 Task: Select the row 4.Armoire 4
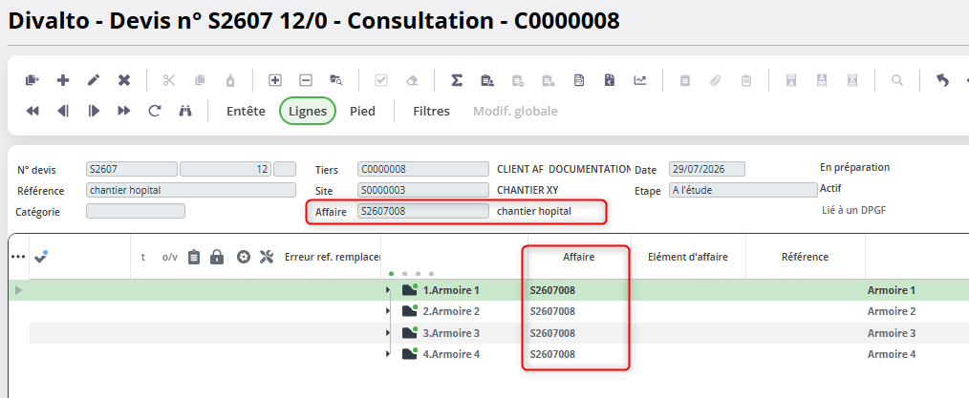coord(489,354)
